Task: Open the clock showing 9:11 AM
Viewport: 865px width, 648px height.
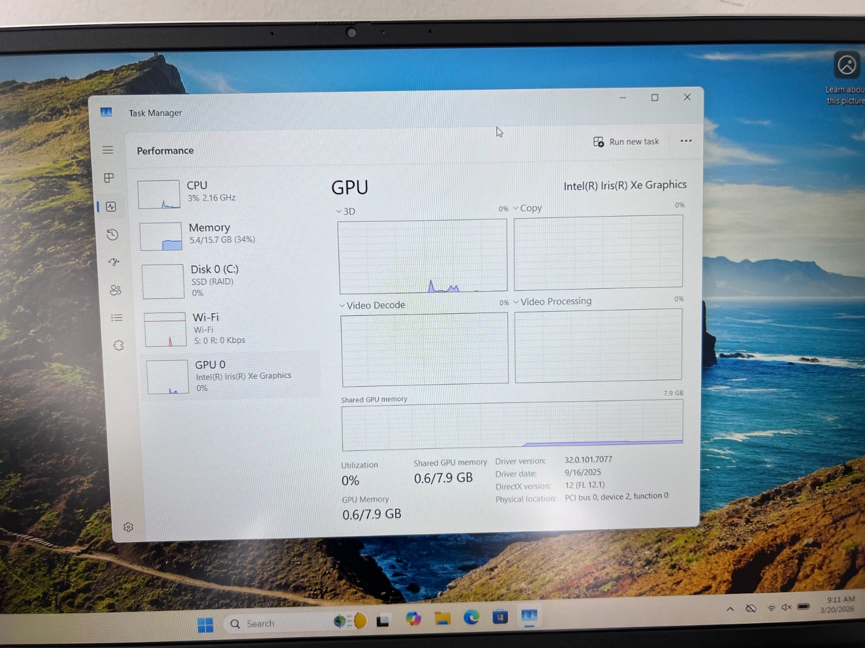Action: [837, 604]
